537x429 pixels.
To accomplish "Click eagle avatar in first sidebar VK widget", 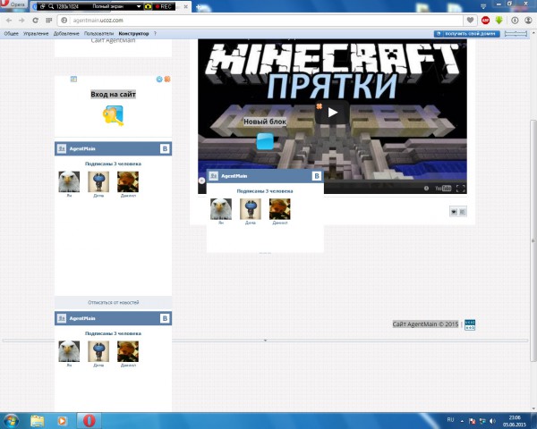I will [69, 181].
